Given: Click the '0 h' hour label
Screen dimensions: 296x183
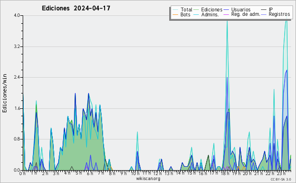Looking at the screenshot, I should [x=23, y=174].
